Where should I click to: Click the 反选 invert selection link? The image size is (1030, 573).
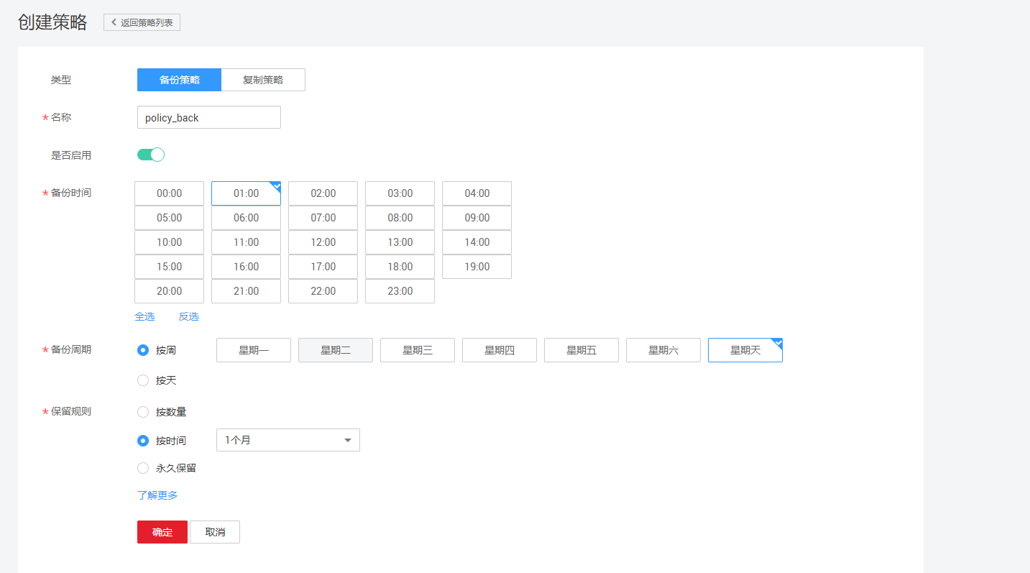pyautogui.click(x=189, y=316)
